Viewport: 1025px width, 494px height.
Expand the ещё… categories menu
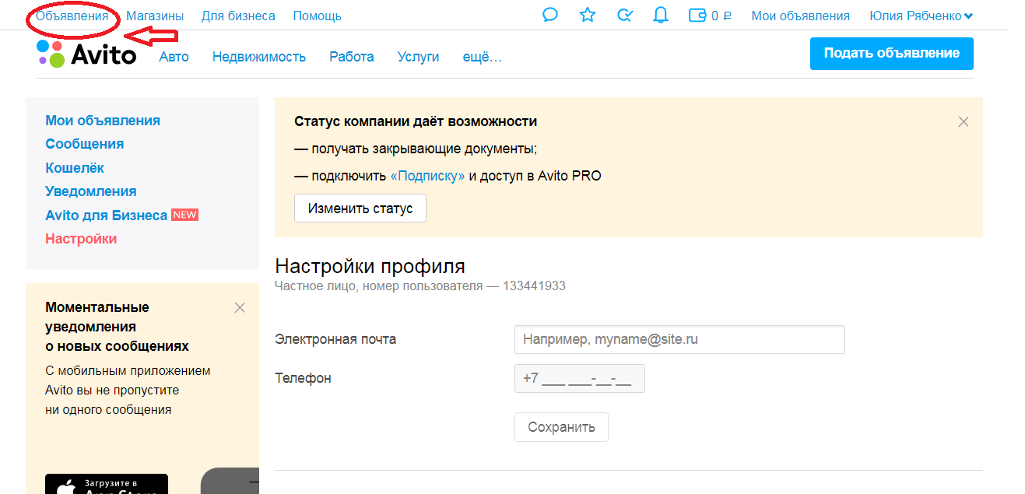pos(483,57)
